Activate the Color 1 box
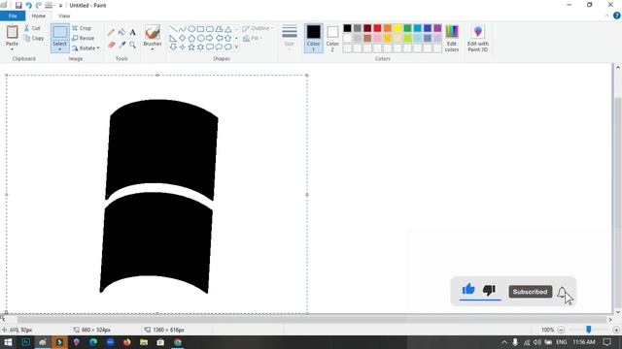Image resolution: width=622 pixels, height=349 pixels. pos(313,38)
